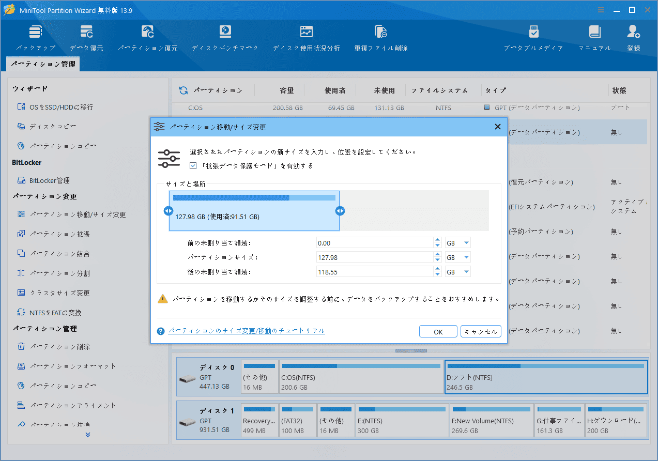Select パーティション移動/サイズ変更 in sidebar
The height and width of the screenshot is (461, 658).
click(71, 214)
